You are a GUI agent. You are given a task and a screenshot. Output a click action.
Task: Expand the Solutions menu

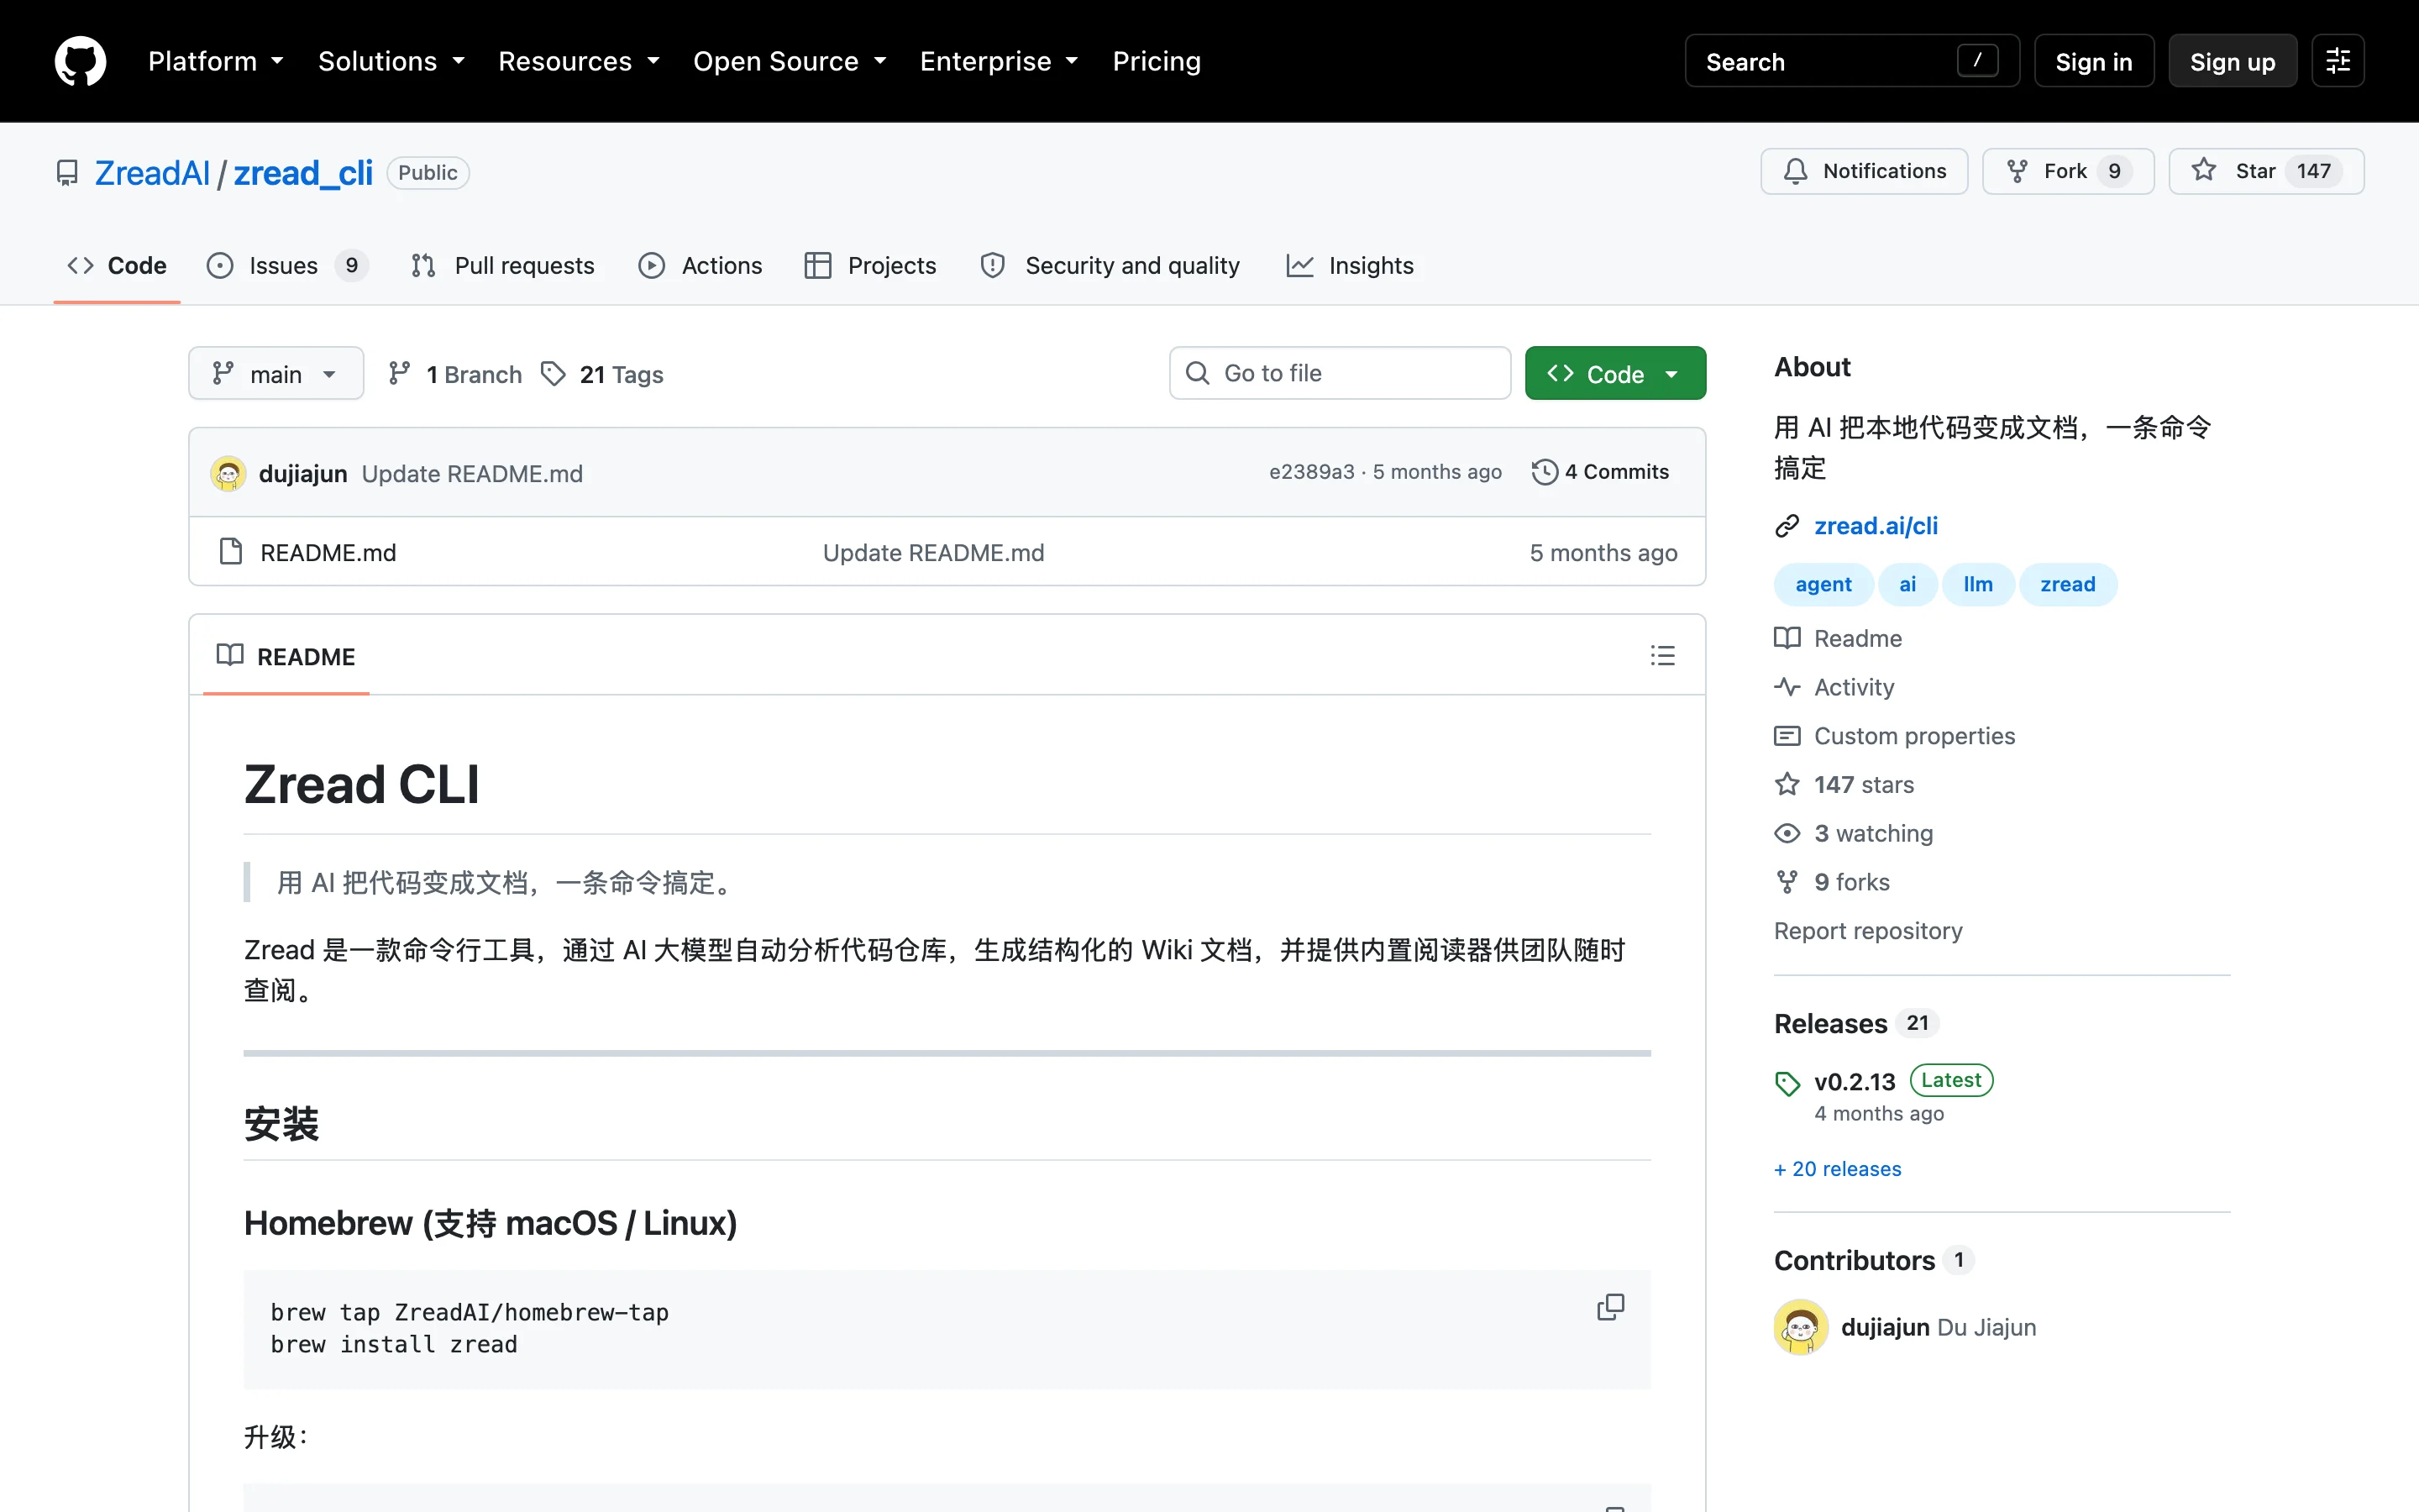[x=392, y=61]
